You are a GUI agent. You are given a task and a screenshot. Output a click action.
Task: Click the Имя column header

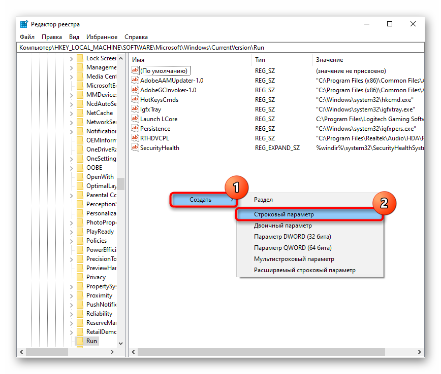[138, 60]
